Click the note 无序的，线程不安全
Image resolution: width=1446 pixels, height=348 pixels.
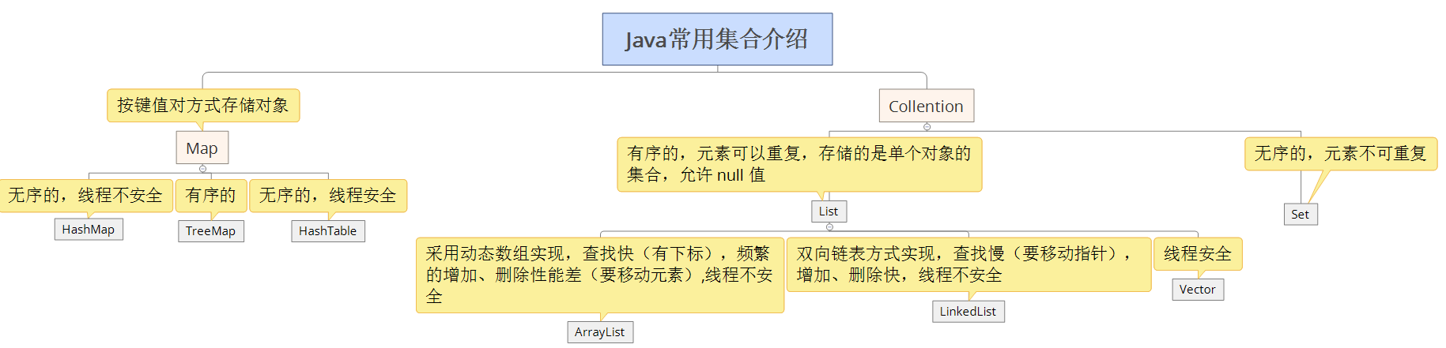click(x=85, y=195)
